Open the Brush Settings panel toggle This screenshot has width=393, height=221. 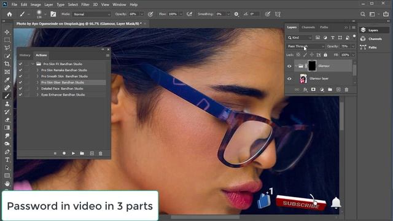tap(53, 14)
